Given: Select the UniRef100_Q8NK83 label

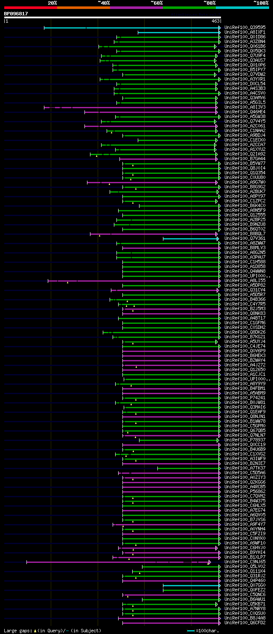Looking at the screenshot, I should point(245,313).
